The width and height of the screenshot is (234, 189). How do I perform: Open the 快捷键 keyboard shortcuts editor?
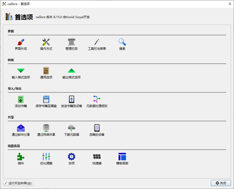[97, 158]
